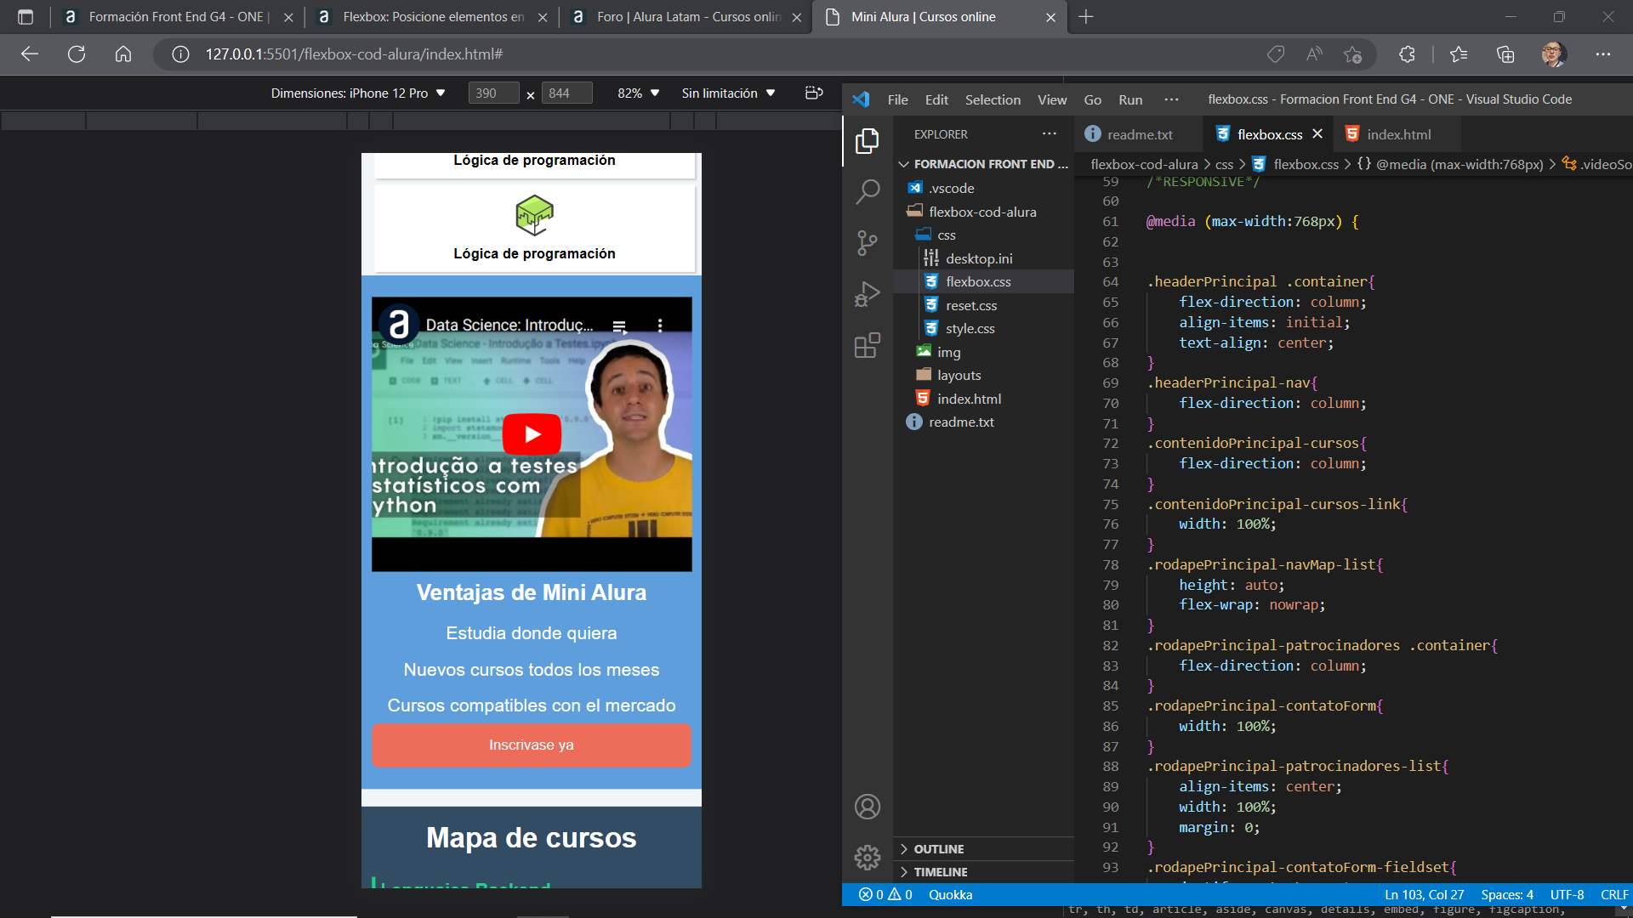The width and height of the screenshot is (1633, 918).
Task: Open the VS Code Explorer activity icon
Action: click(x=867, y=140)
